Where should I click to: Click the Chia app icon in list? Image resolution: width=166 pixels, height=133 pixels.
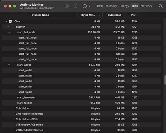tap(10, 21)
